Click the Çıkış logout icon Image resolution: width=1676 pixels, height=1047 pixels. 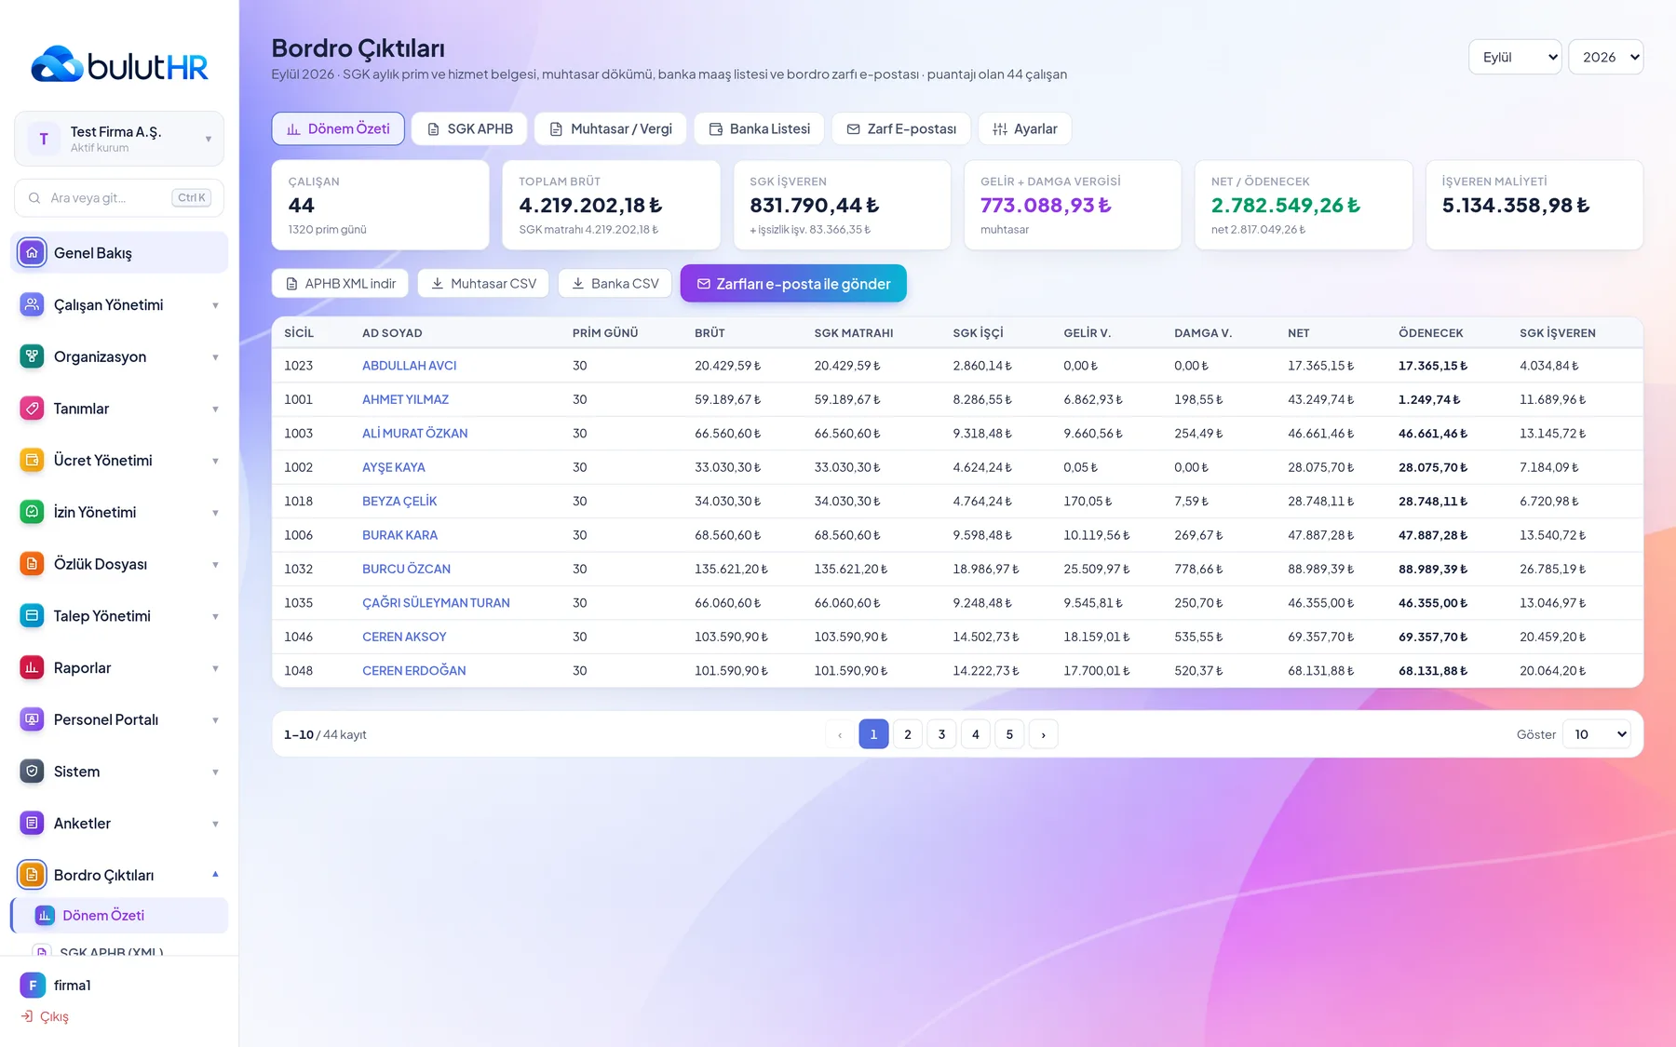(x=27, y=1016)
